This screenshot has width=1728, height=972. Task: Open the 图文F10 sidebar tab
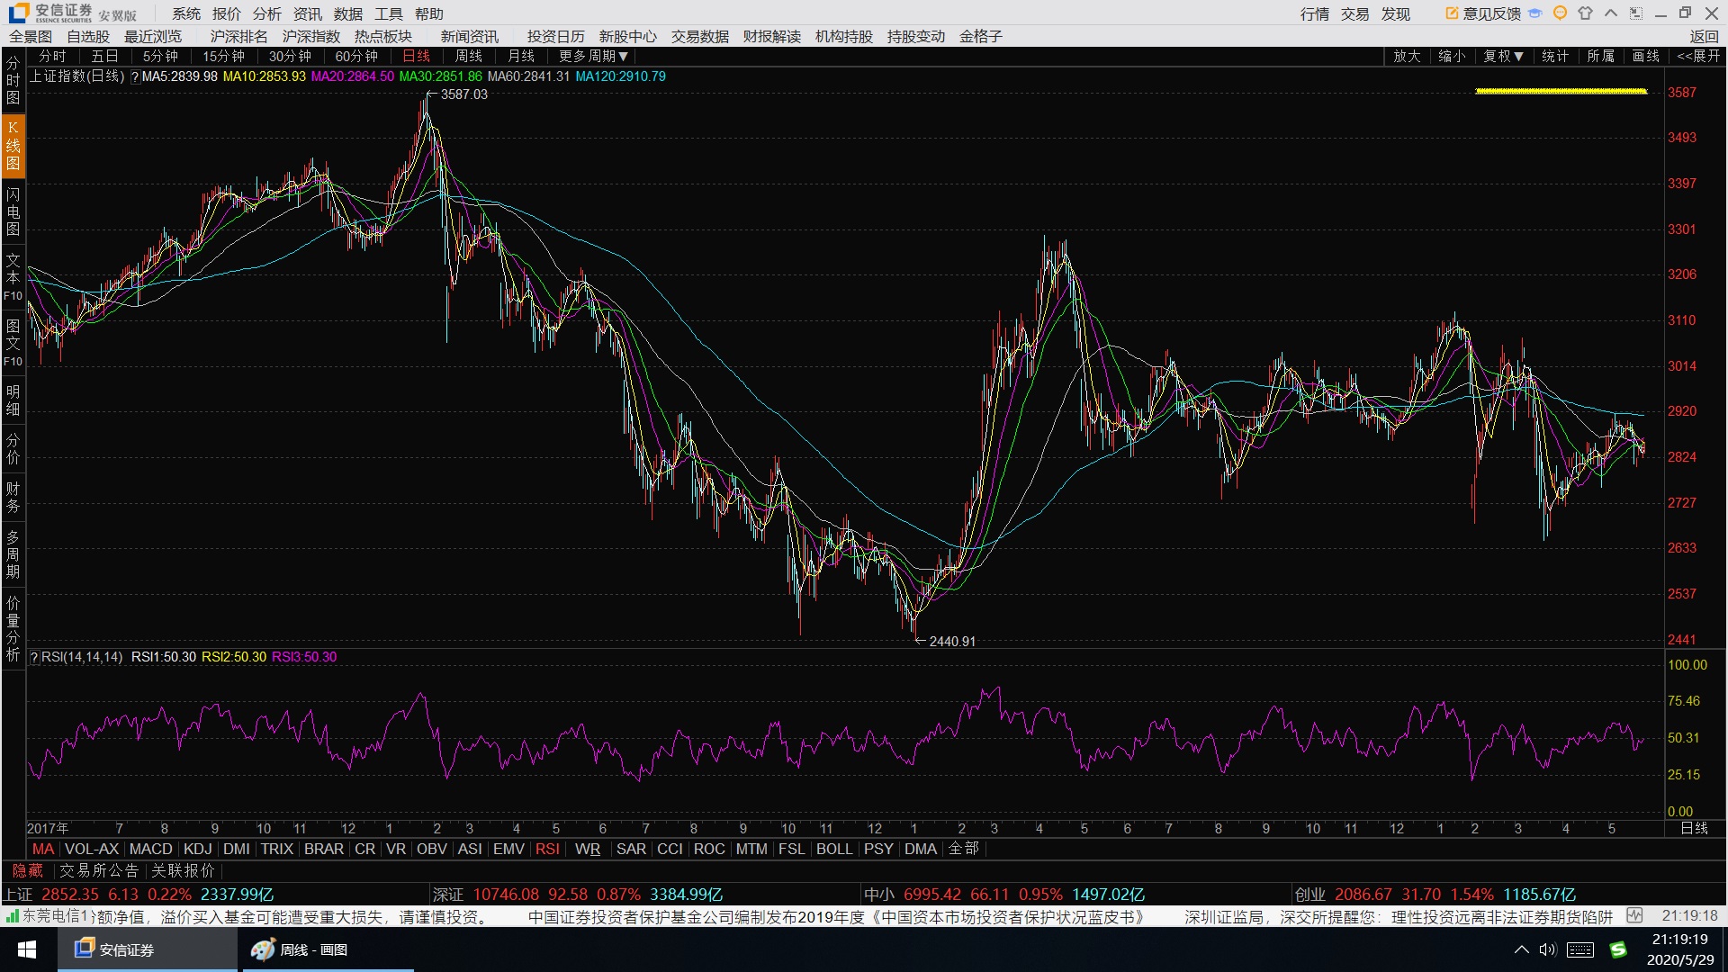[x=13, y=343]
